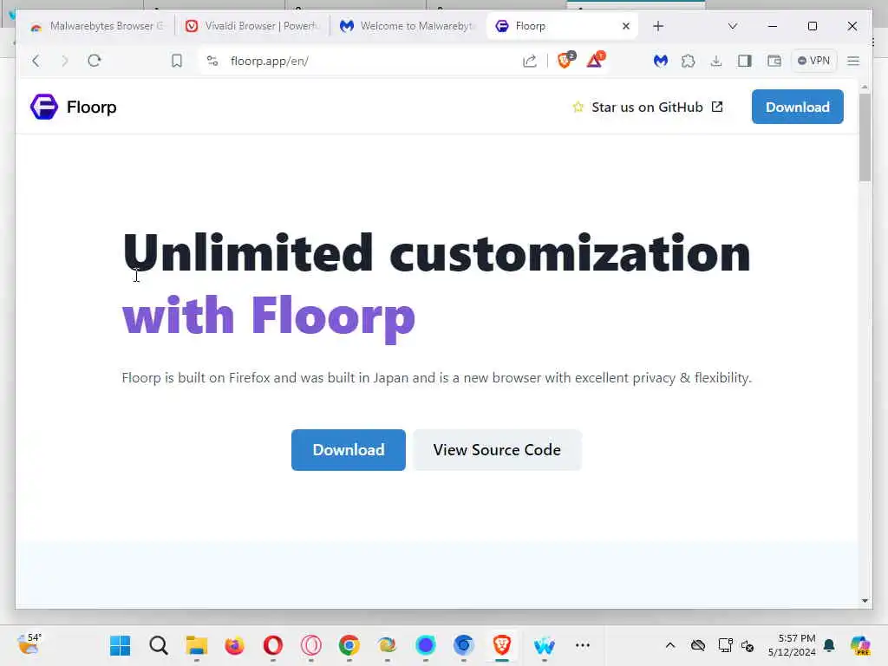Click the Floorp brand name in header
Image resolution: width=888 pixels, height=666 pixels.
(92, 107)
